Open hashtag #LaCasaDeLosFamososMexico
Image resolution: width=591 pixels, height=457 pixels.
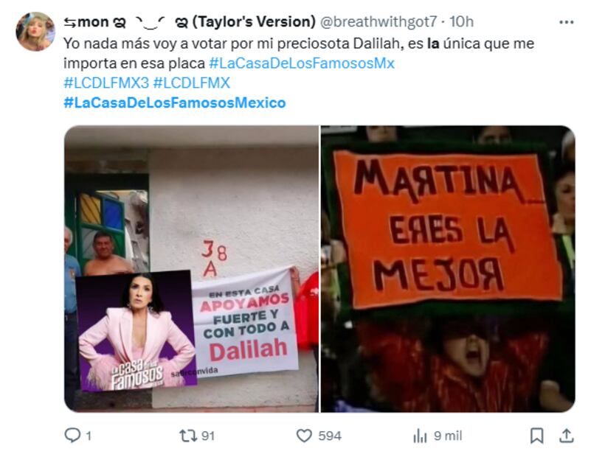(x=175, y=102)
